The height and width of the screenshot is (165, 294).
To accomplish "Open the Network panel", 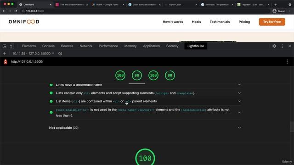I will pos(86,46).
